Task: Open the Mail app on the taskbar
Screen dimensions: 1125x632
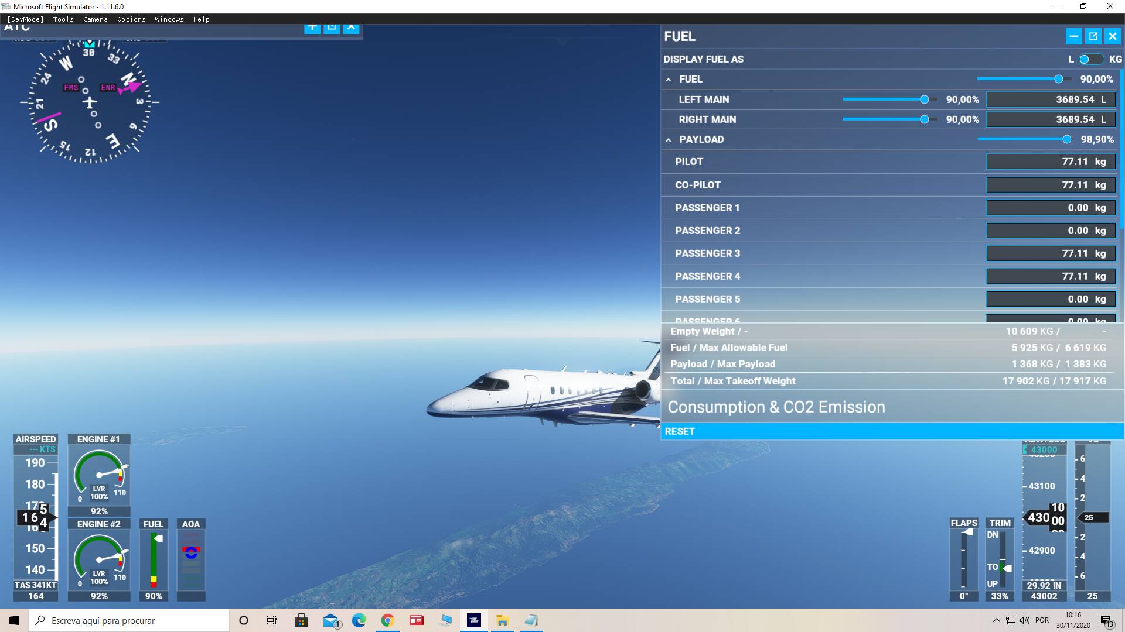Action: click(331, 620)
